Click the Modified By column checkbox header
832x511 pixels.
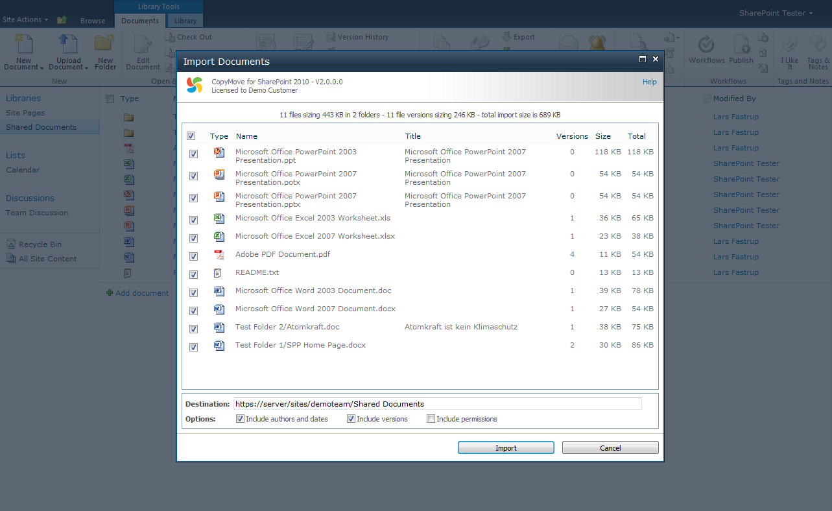[707, 99]
